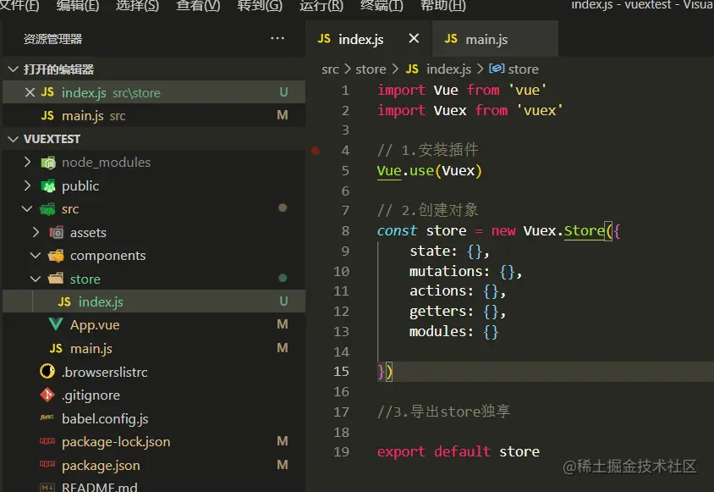Click the git icon of .gitignore

pos(47,395)
